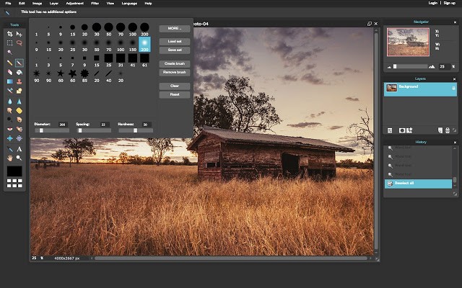Click the brush Diameter slider

[x=51, y=130]
